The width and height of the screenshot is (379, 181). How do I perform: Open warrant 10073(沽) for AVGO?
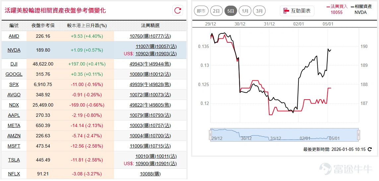pyautogui.click(x=160, y=95)
